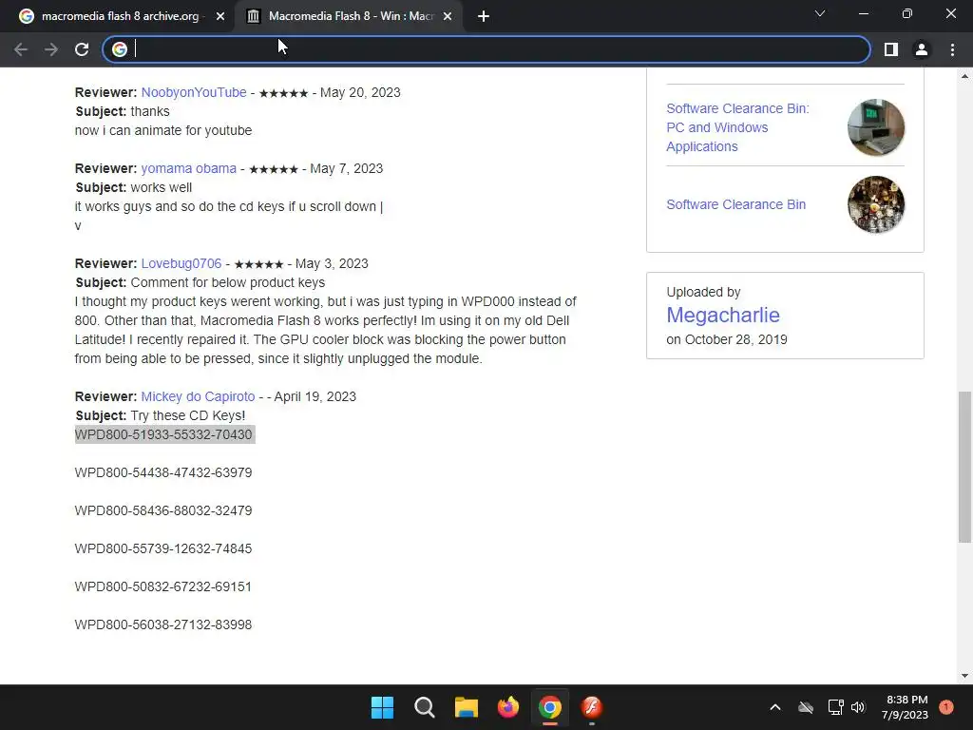
Task: Click the Chrome taskbar icon
Action: click(x=550, y=707)
